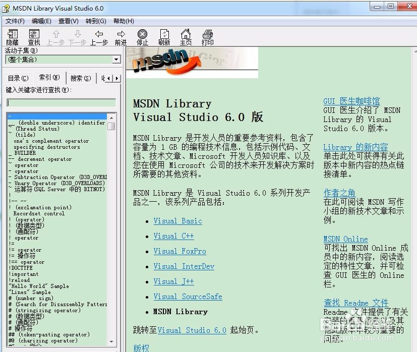
Task: Open the 转到(G) menu
Action: [x=96, y=21]
